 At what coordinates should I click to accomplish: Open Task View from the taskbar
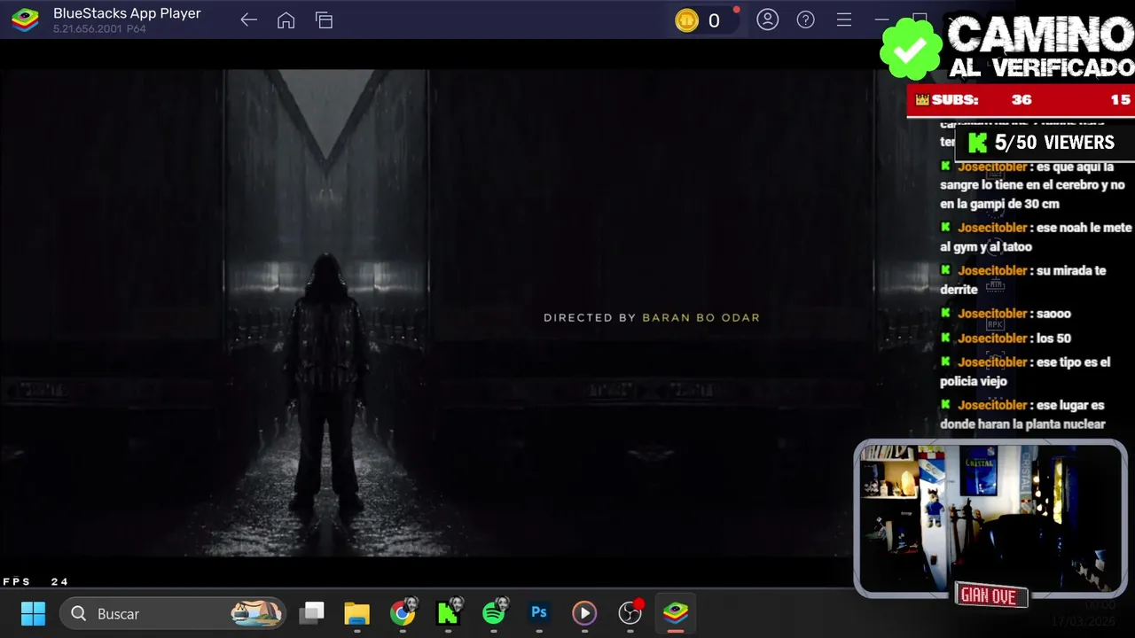click(311, 612)
